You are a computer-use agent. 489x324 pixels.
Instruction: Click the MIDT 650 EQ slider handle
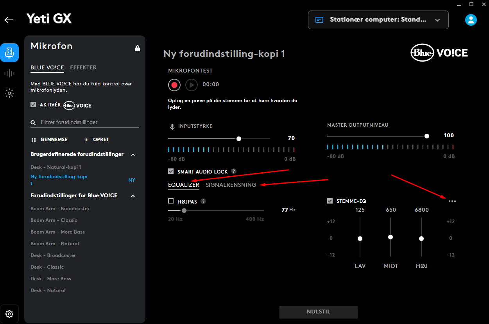390,237
